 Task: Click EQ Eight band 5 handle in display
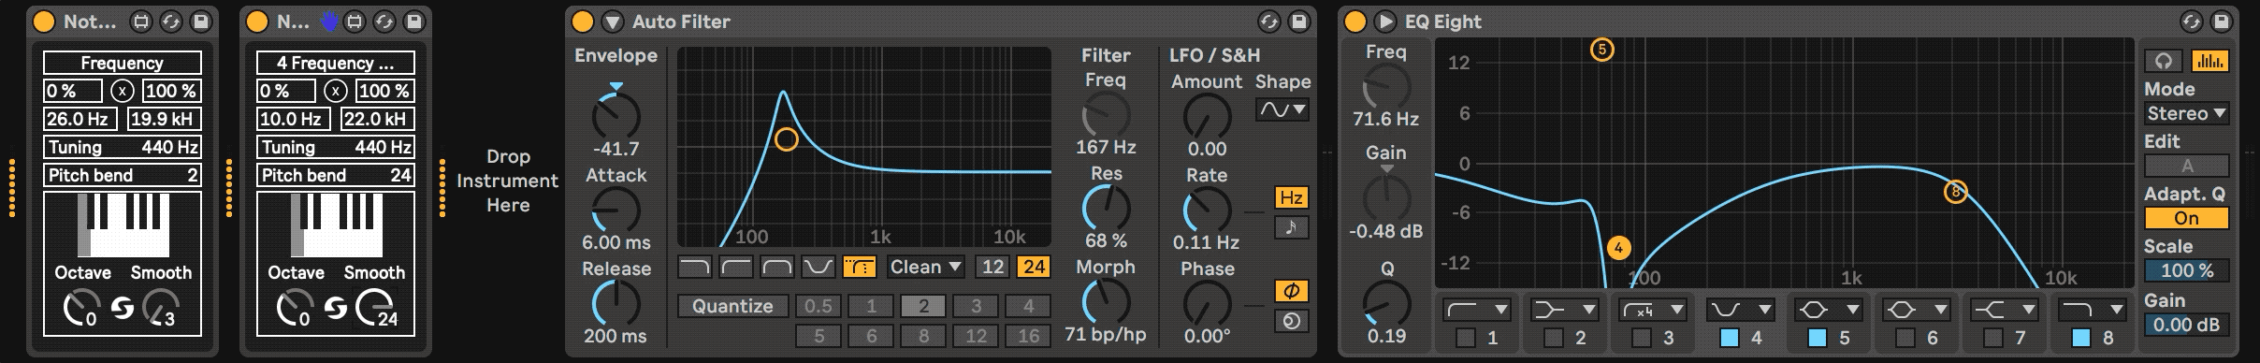1601,50
